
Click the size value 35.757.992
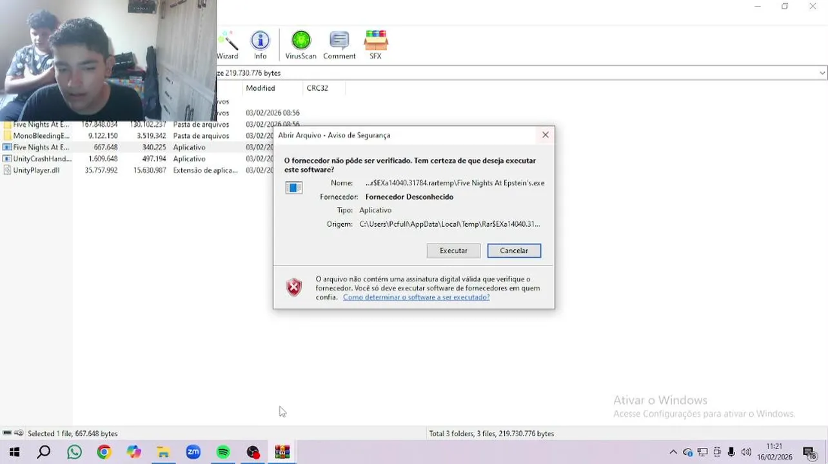101,170
